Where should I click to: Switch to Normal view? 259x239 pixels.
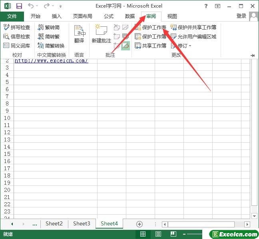(143, 234)
